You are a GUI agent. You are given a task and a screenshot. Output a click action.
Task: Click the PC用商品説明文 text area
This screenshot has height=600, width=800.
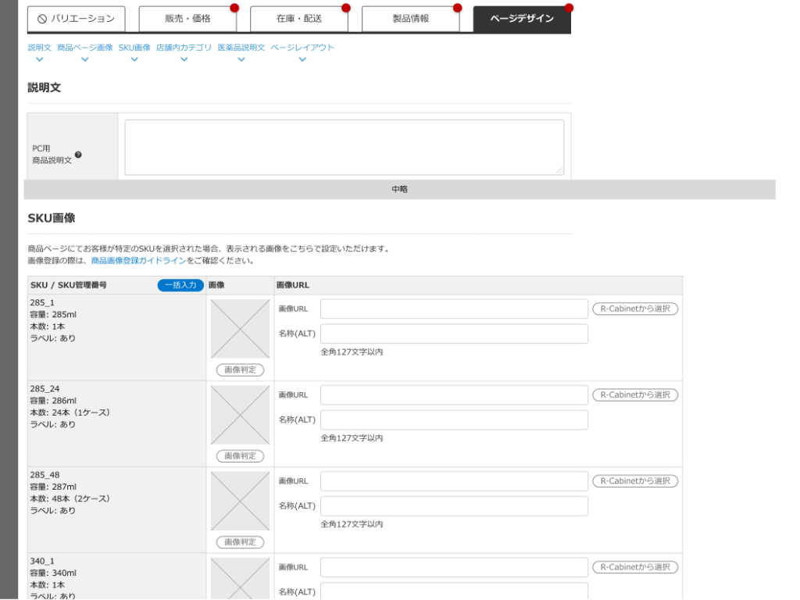point(344,147)
